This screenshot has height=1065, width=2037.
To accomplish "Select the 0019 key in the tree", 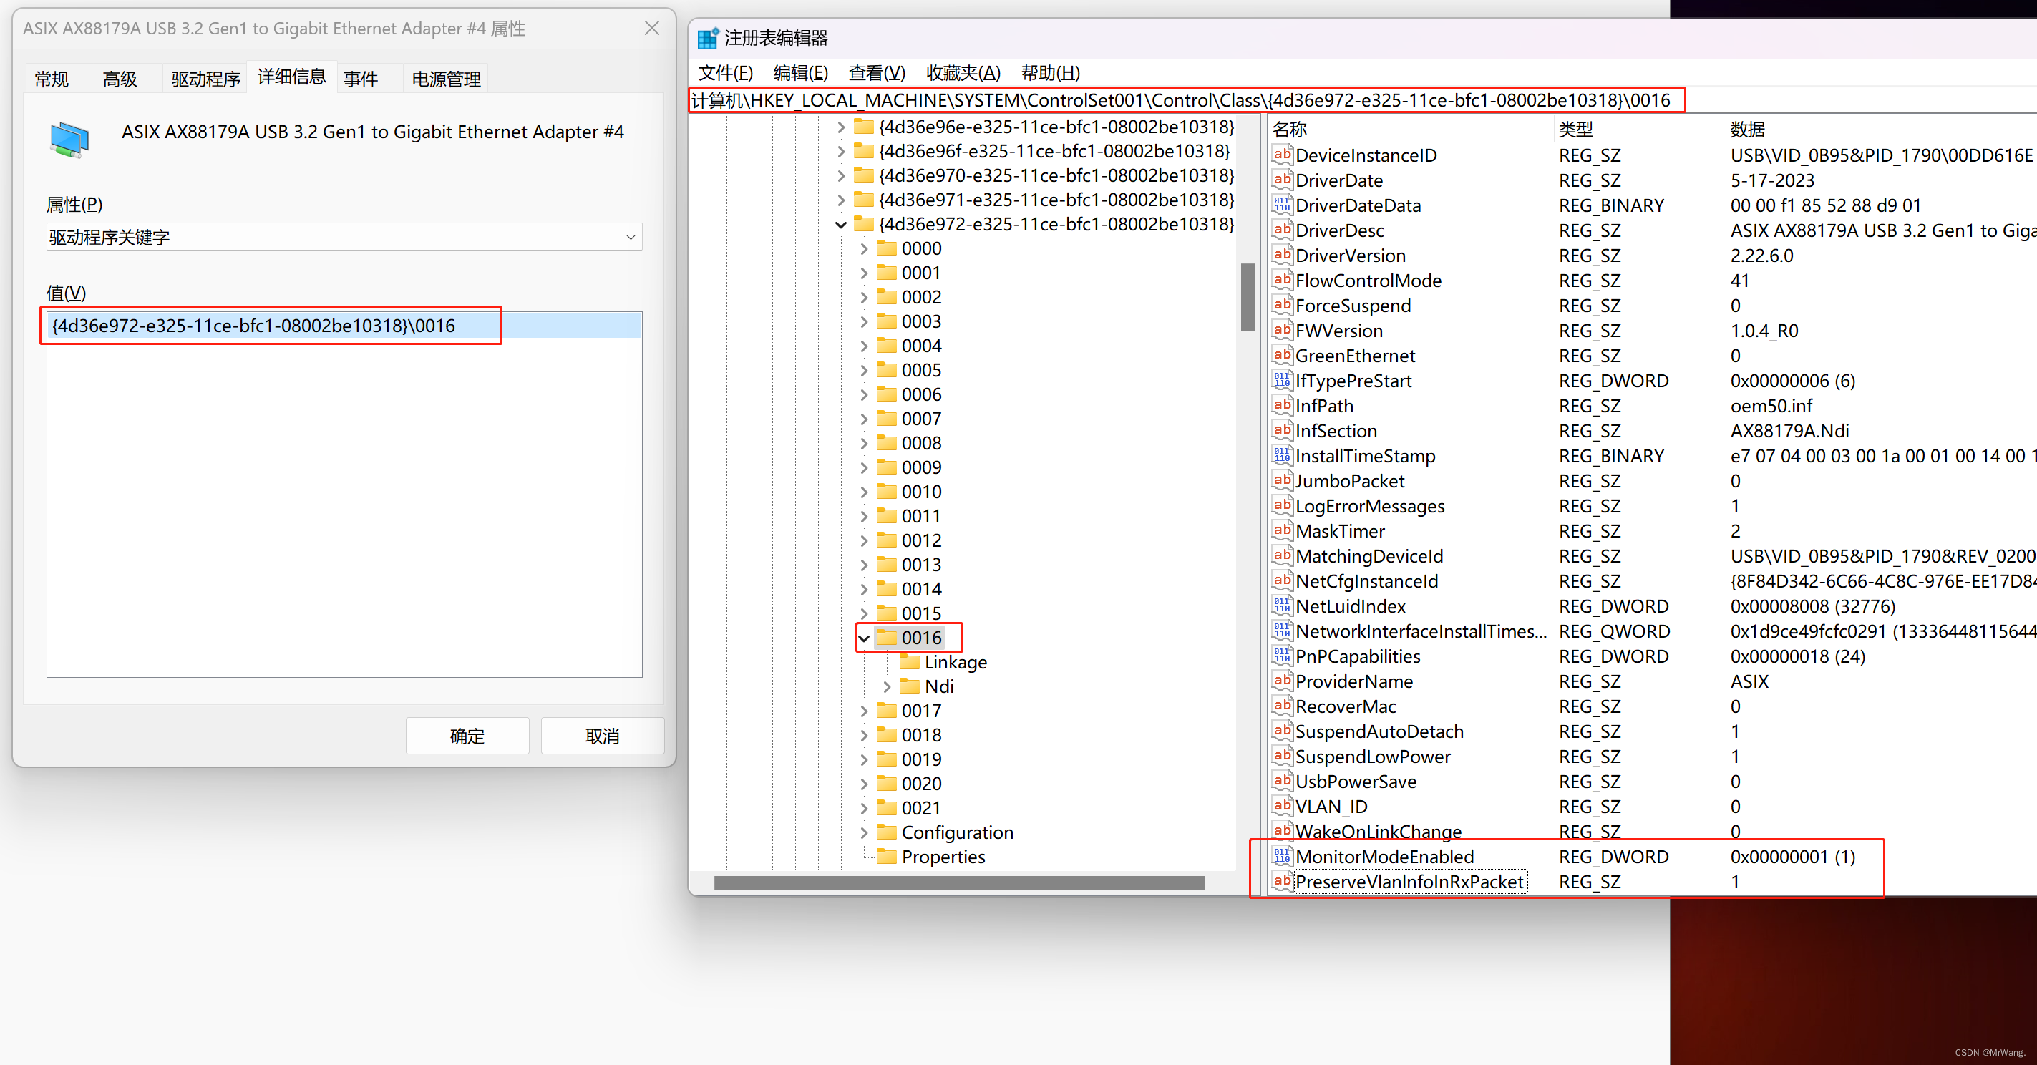I will point(921,759).
